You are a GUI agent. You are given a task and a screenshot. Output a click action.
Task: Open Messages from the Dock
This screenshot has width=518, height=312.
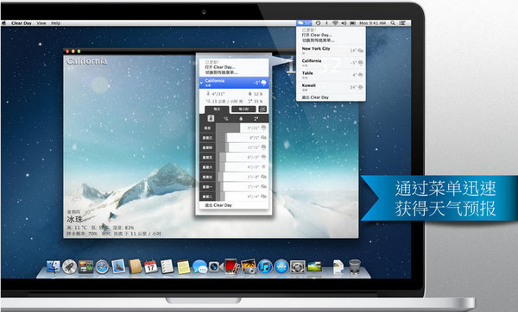pos(199,267)
